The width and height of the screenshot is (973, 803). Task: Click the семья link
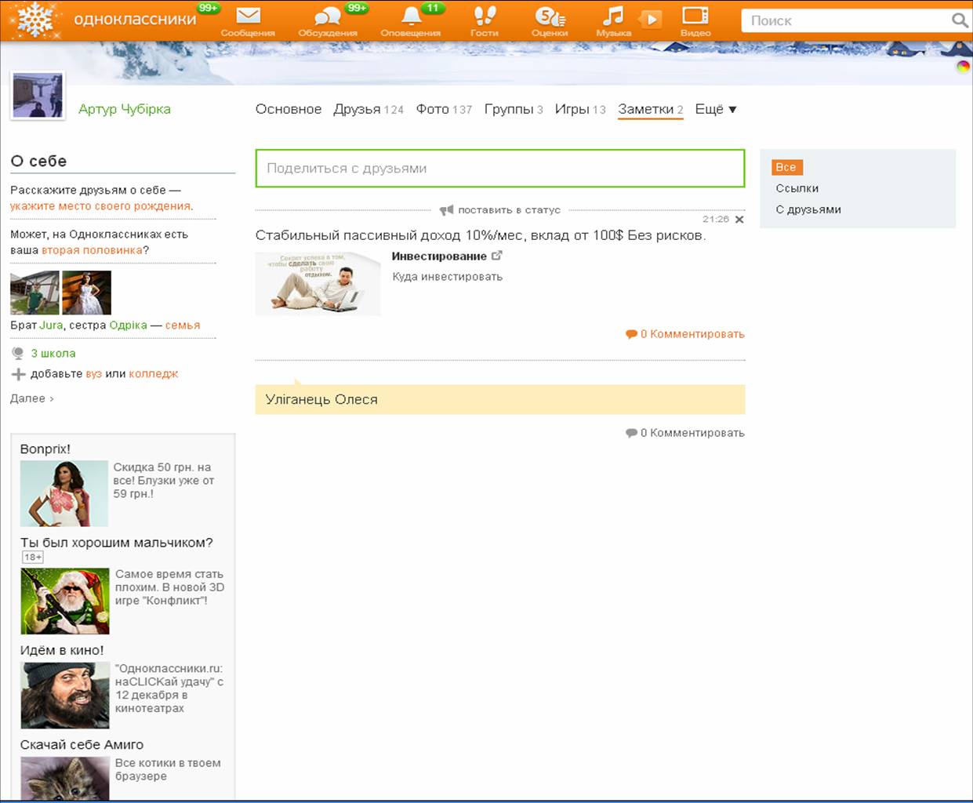[x=183, y=325]
